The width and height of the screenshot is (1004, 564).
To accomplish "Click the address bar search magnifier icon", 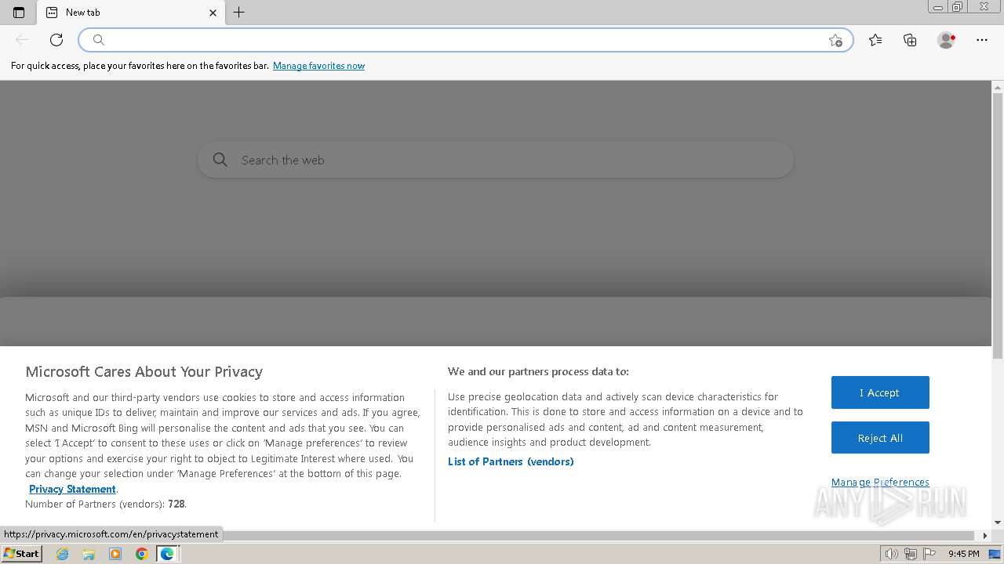I will (99, 40).
